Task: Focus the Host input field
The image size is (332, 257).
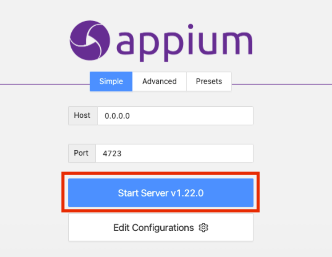Action: point(175,116)
